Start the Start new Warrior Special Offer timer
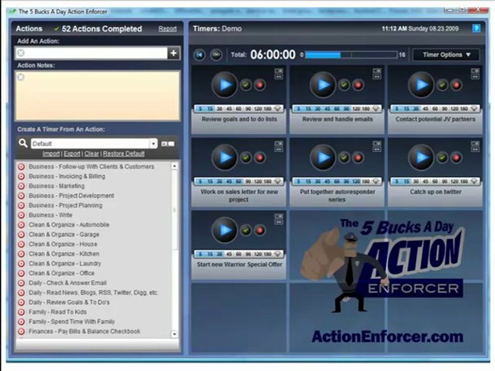The width and height of the screenshot is (495, 371). click(x=225, y=230)
